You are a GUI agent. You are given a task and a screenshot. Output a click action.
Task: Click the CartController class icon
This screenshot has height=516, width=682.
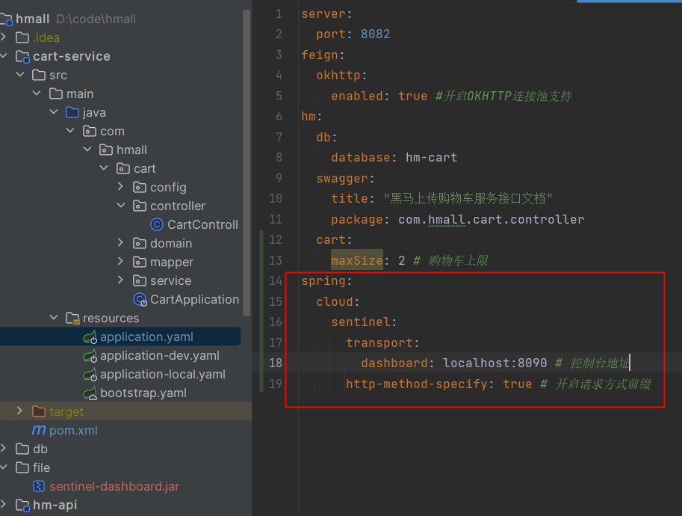(156, 224)
